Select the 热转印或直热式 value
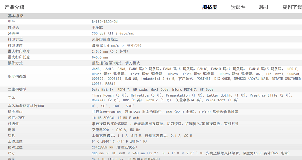The image size is (302, 160). click(105, 39)
